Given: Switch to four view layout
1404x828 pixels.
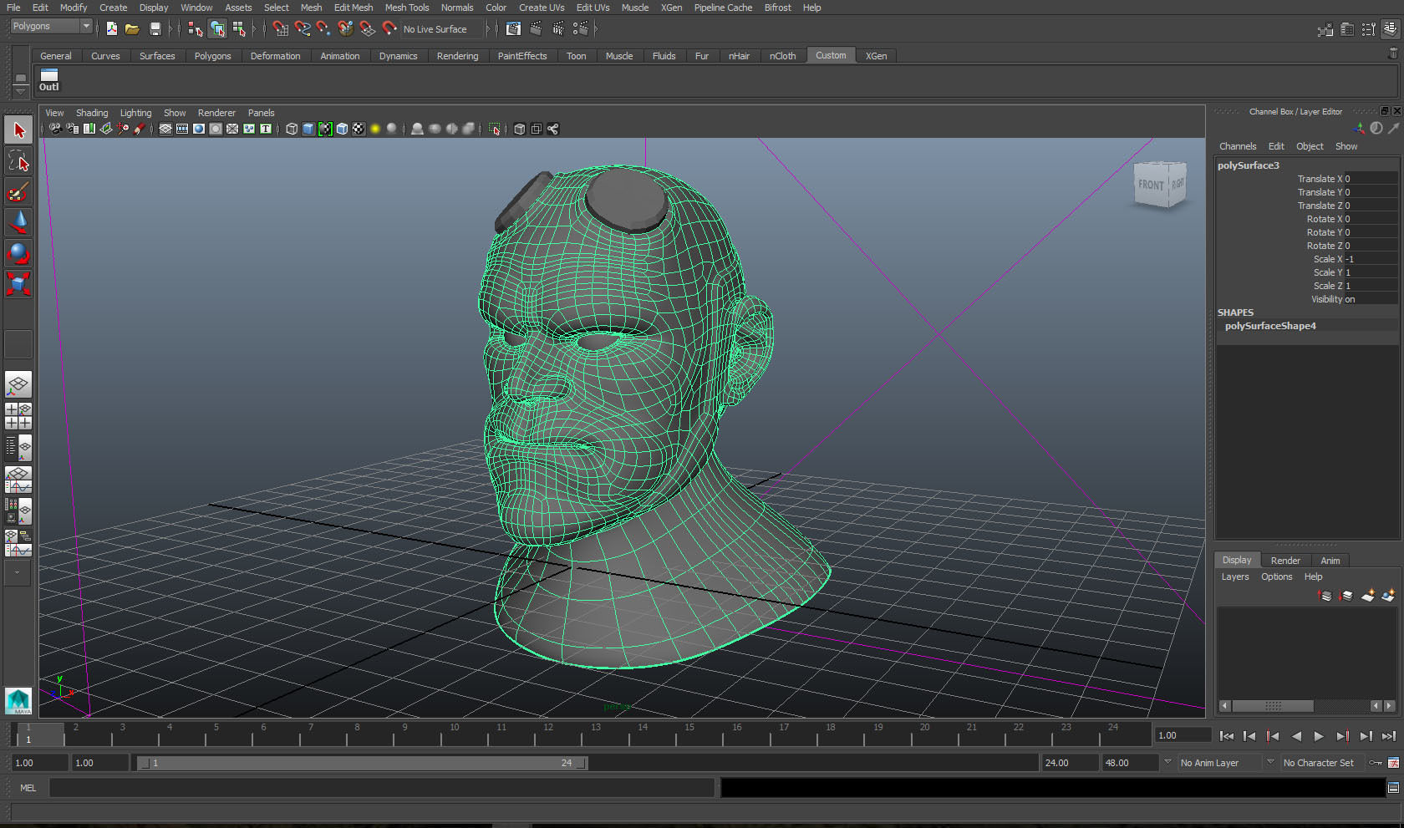Looking at the screenshot, I should (18, 416).
